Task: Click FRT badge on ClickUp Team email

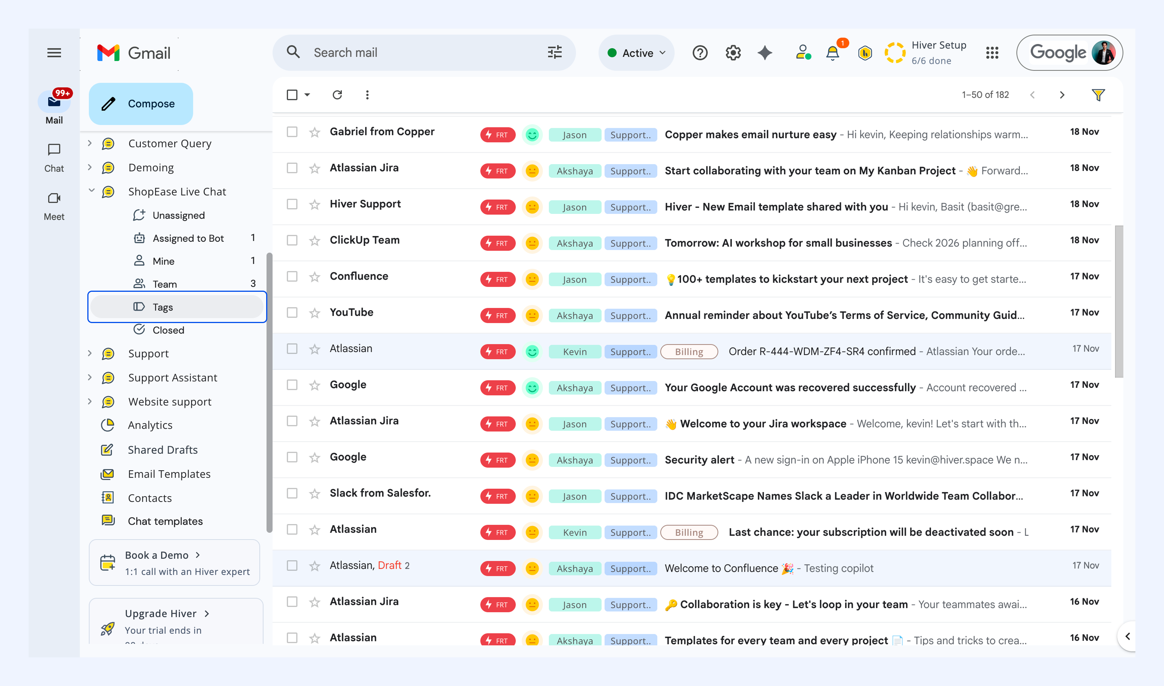Action: pos(497,243)
